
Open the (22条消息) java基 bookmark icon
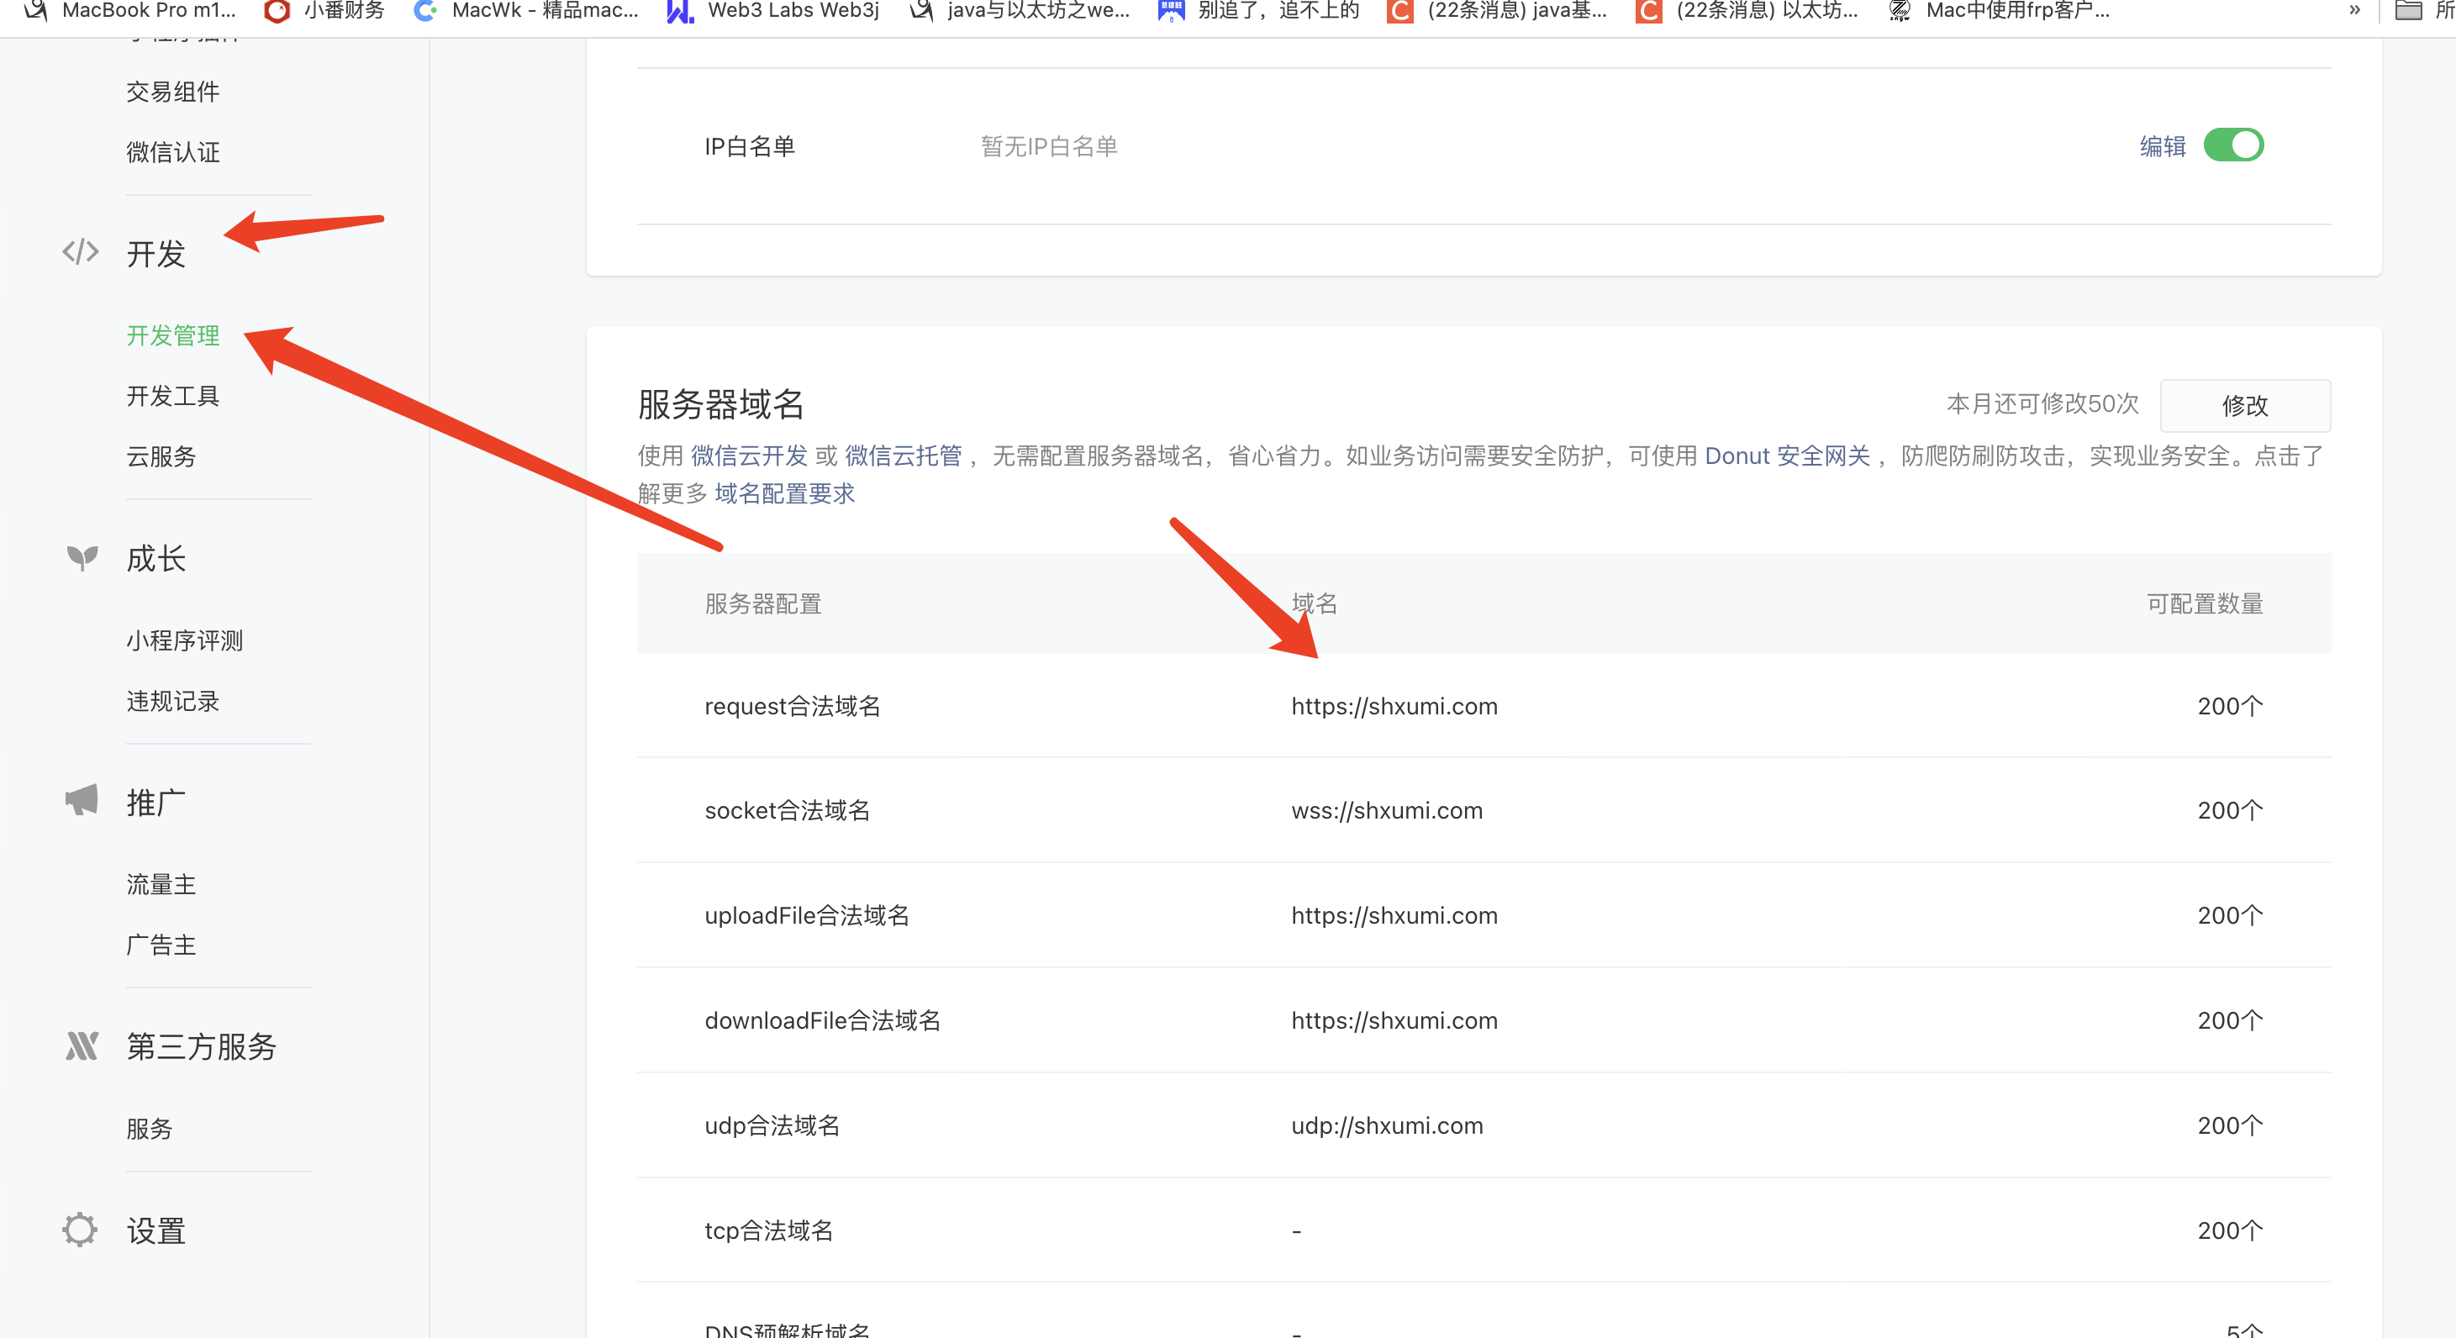click(1399, 10)
